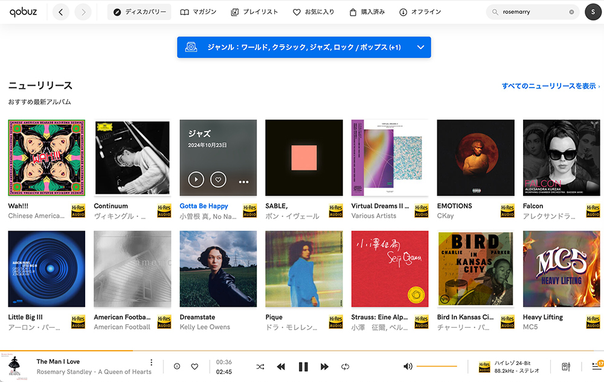Select the 購入済み tab
This screenshot has height=382, width=604.
(367, 12)
